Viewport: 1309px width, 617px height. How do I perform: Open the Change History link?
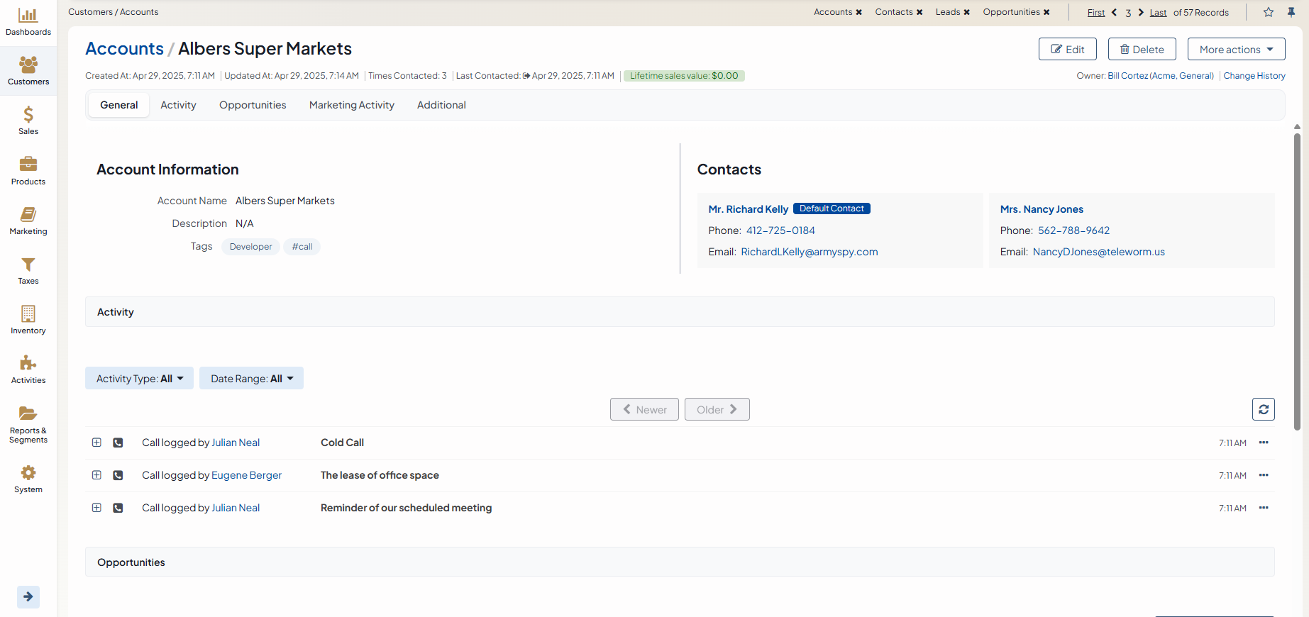pos(1254,76)
